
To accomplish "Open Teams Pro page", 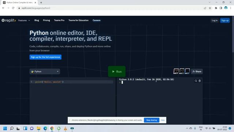I will 59,21.
